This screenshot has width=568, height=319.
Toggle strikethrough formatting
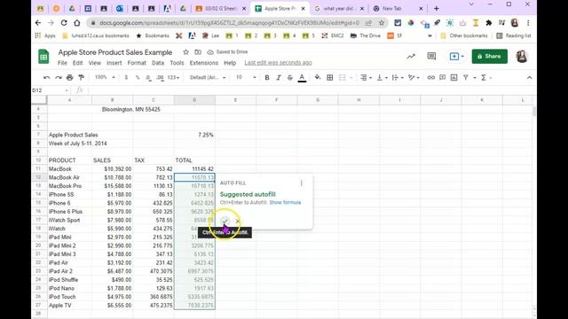[290, 77]
